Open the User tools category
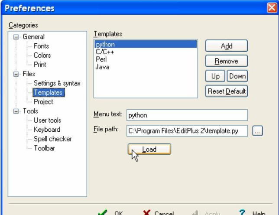279x215 pixels. coord(48,121)
